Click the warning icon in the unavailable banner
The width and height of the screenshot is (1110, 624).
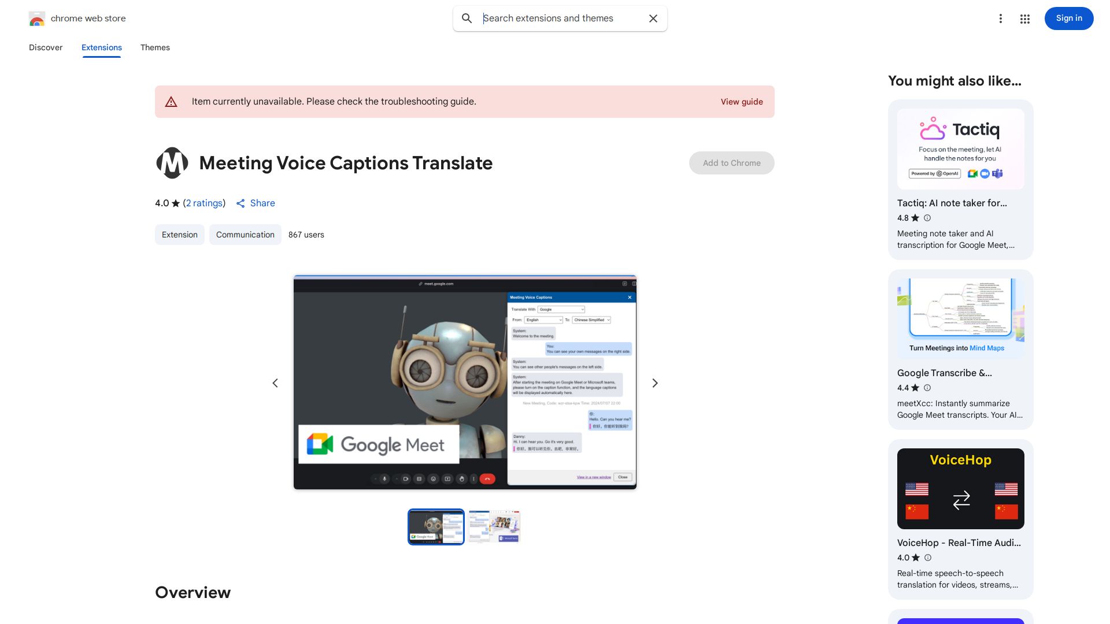tap(171, 102)
